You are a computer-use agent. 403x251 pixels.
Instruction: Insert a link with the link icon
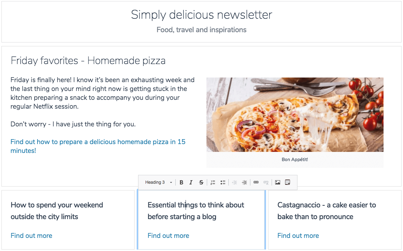click(256, 182)
